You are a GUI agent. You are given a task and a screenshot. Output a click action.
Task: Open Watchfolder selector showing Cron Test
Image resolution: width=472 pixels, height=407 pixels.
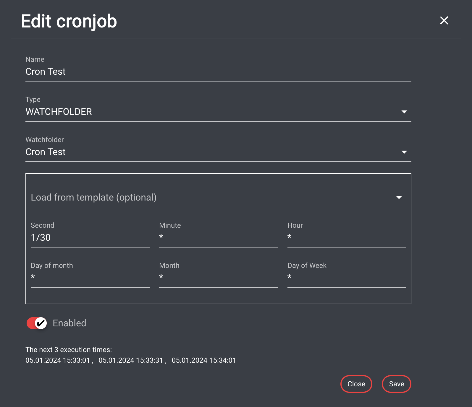pyautogui.click(x=207, y=152)
